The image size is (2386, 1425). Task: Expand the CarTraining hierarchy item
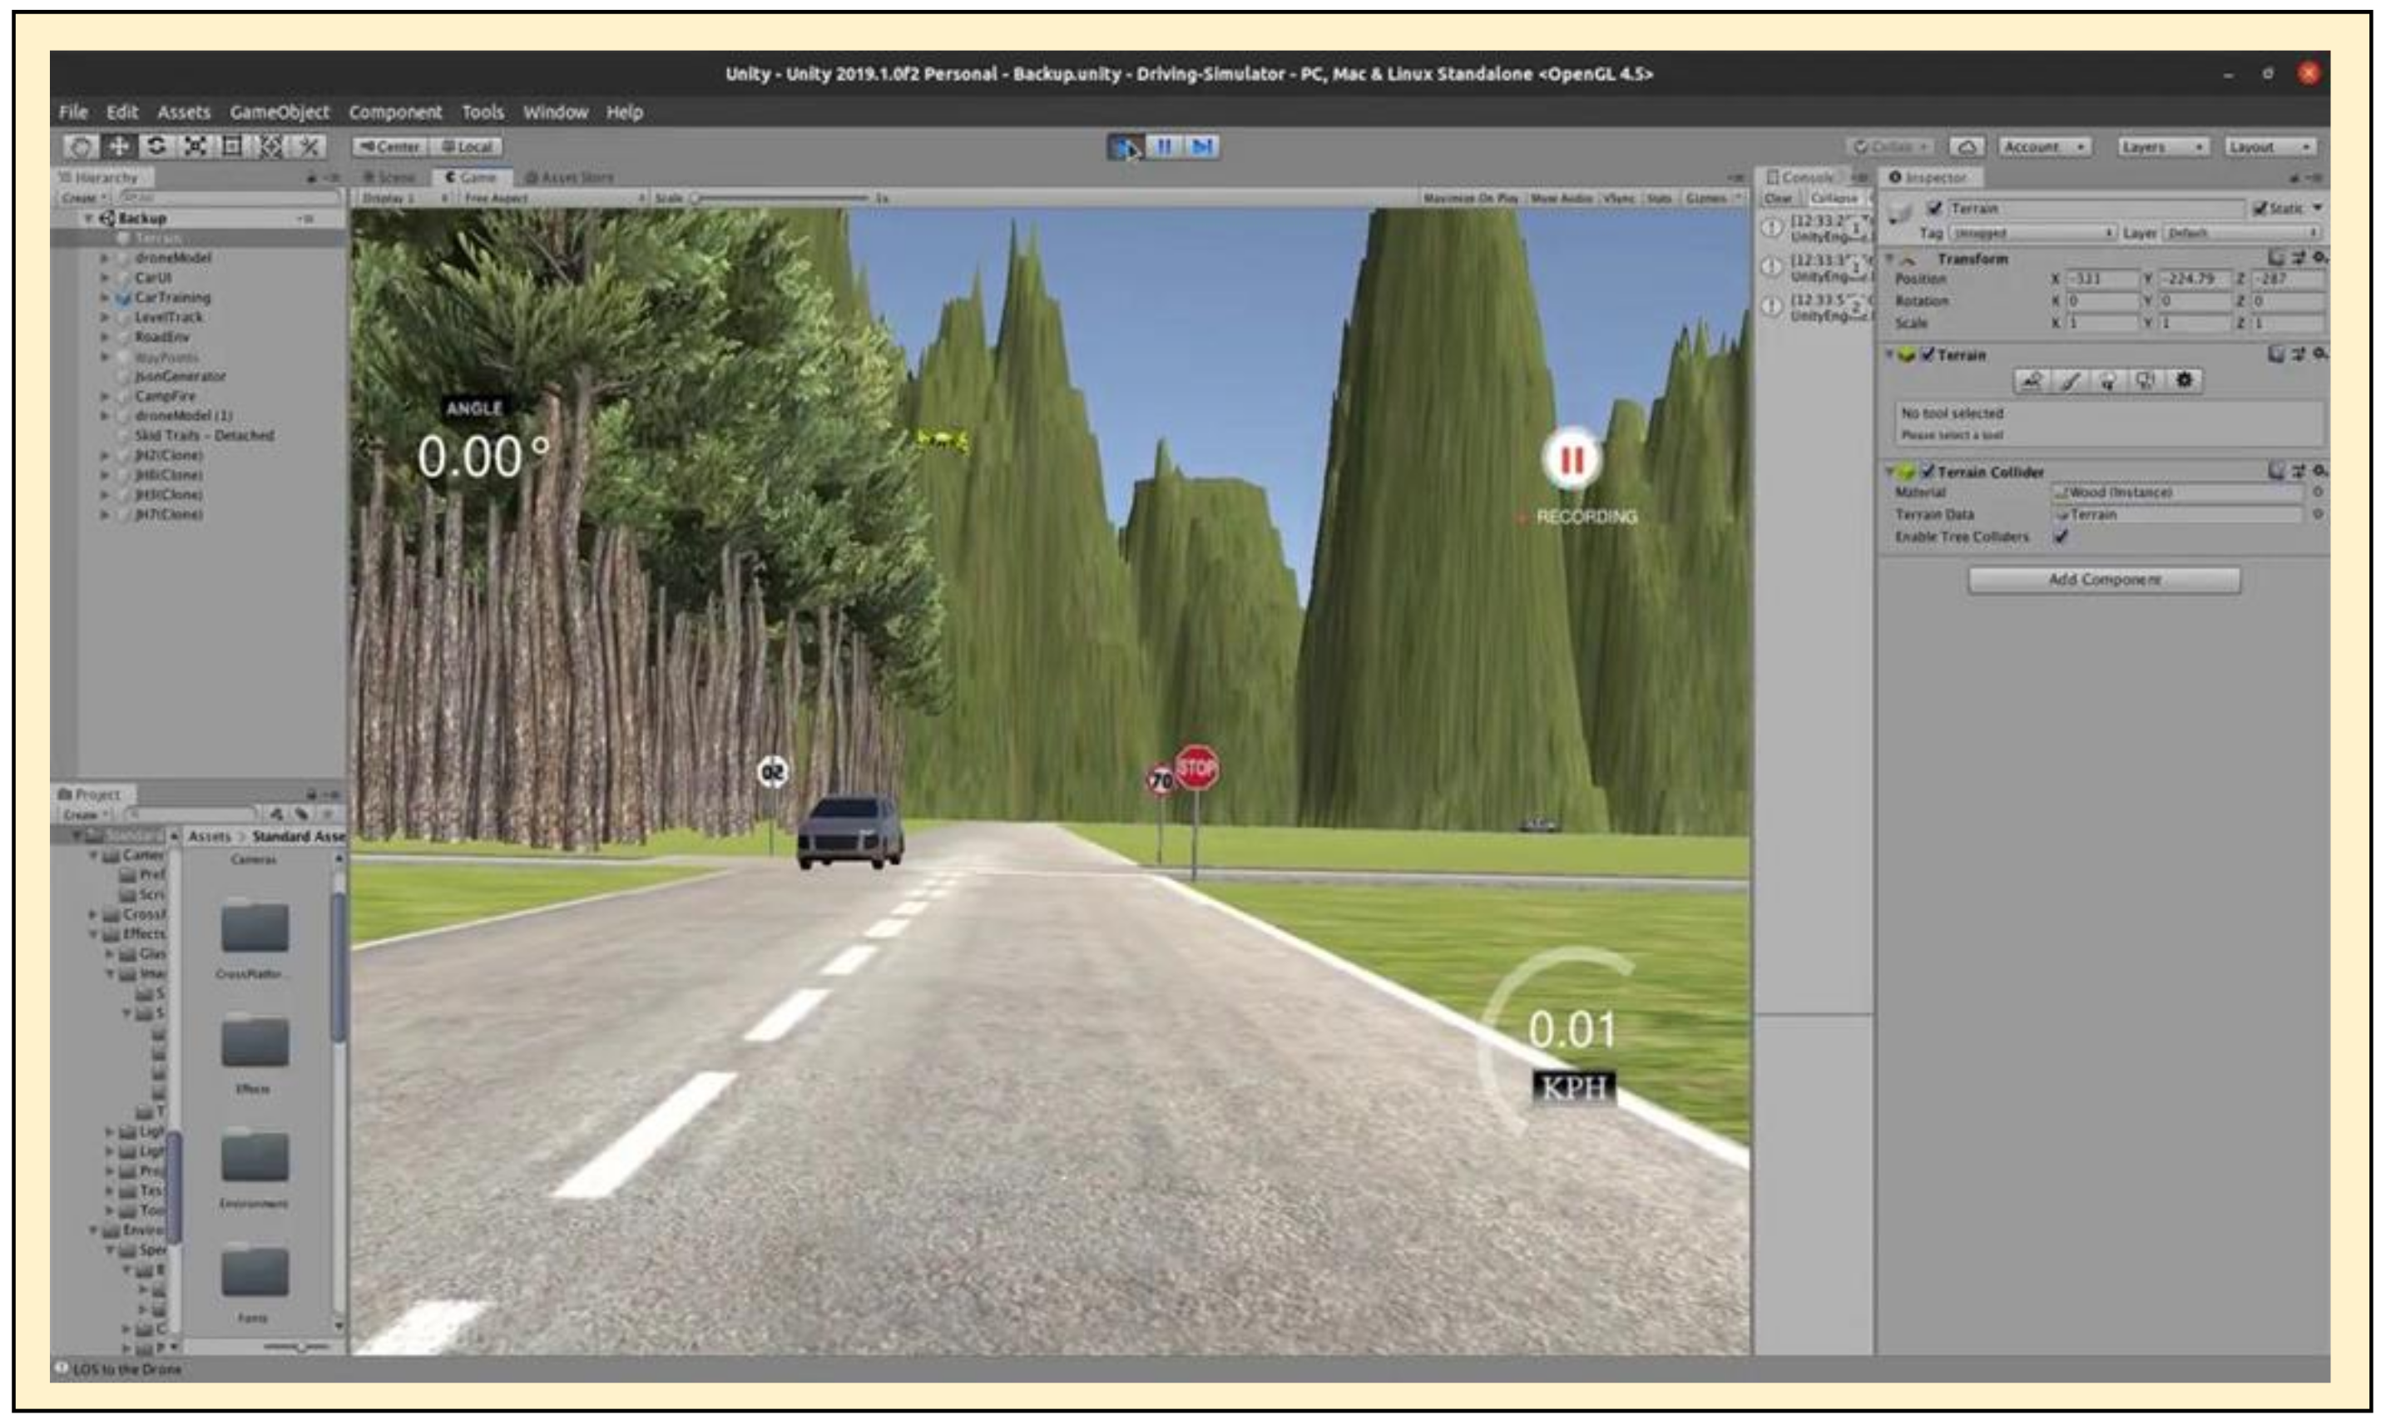[105, 298]
